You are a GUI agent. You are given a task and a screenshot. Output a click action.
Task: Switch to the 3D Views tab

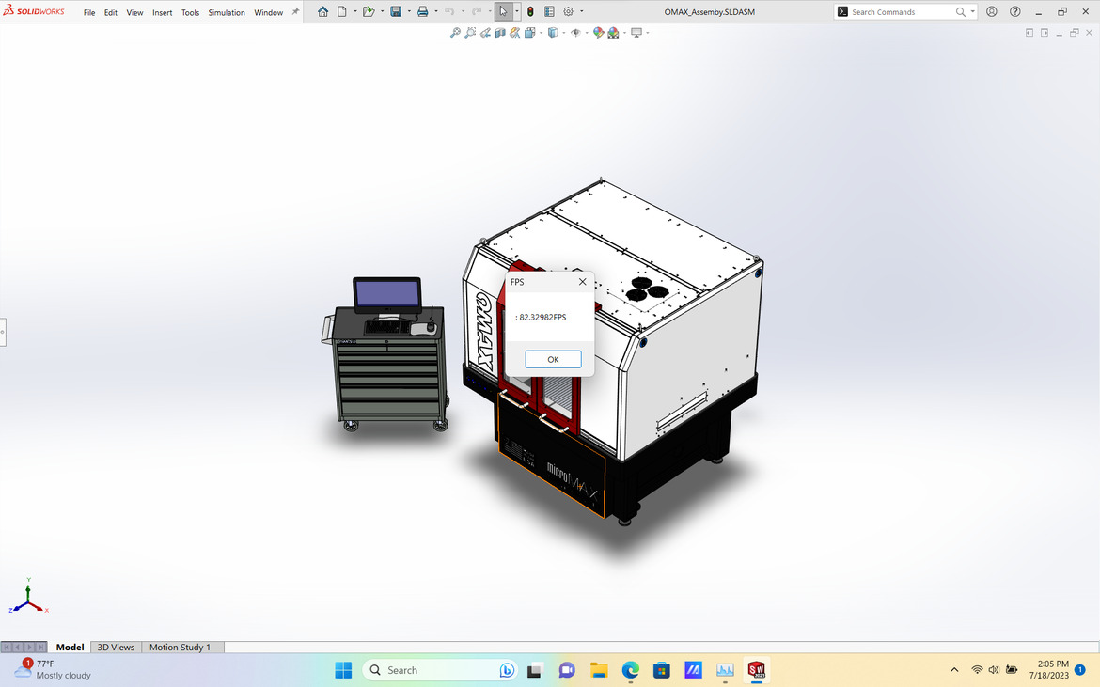(x=116, y=647)
